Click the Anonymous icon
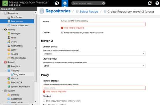 point(9,46)
